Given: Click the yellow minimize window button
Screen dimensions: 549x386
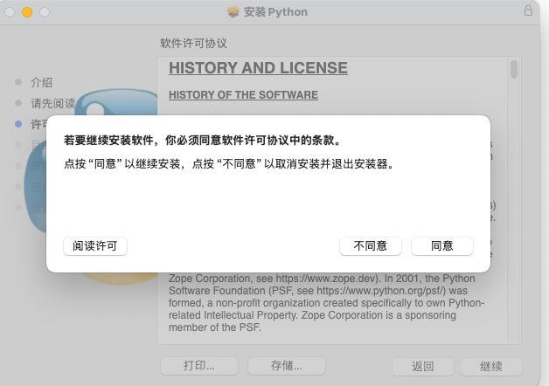Looking at the screenshot, I should pos(27,12).
